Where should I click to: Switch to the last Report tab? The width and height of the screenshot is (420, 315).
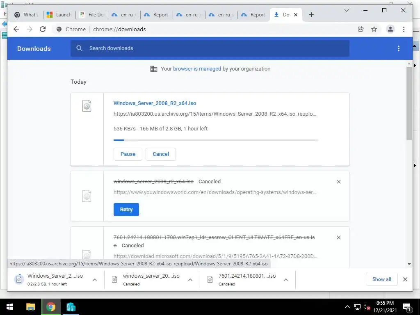253,15
